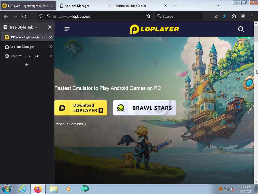
Task: Click the page vertical scrollbar thumb
Action: (x=256, y=34)
